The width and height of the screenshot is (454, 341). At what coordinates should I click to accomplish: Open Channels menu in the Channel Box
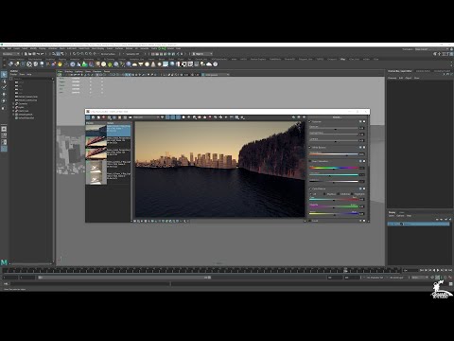[x=392, y=78]
